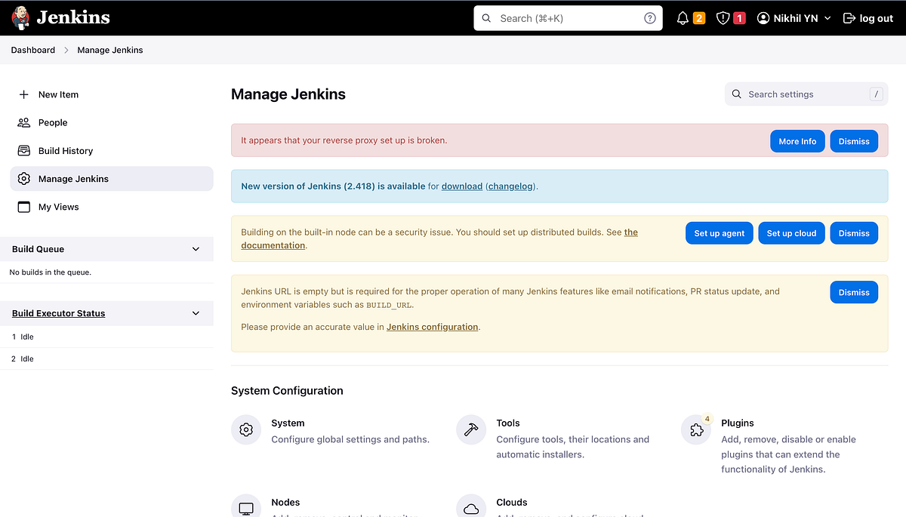Click Manage Jenkins in the breadcrumb

pos(109,50)
